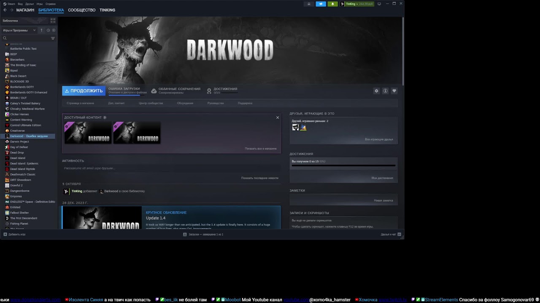540x303 pixels.
Task: Click the Fallout Shelter game icon
Action: coord(7,213)
